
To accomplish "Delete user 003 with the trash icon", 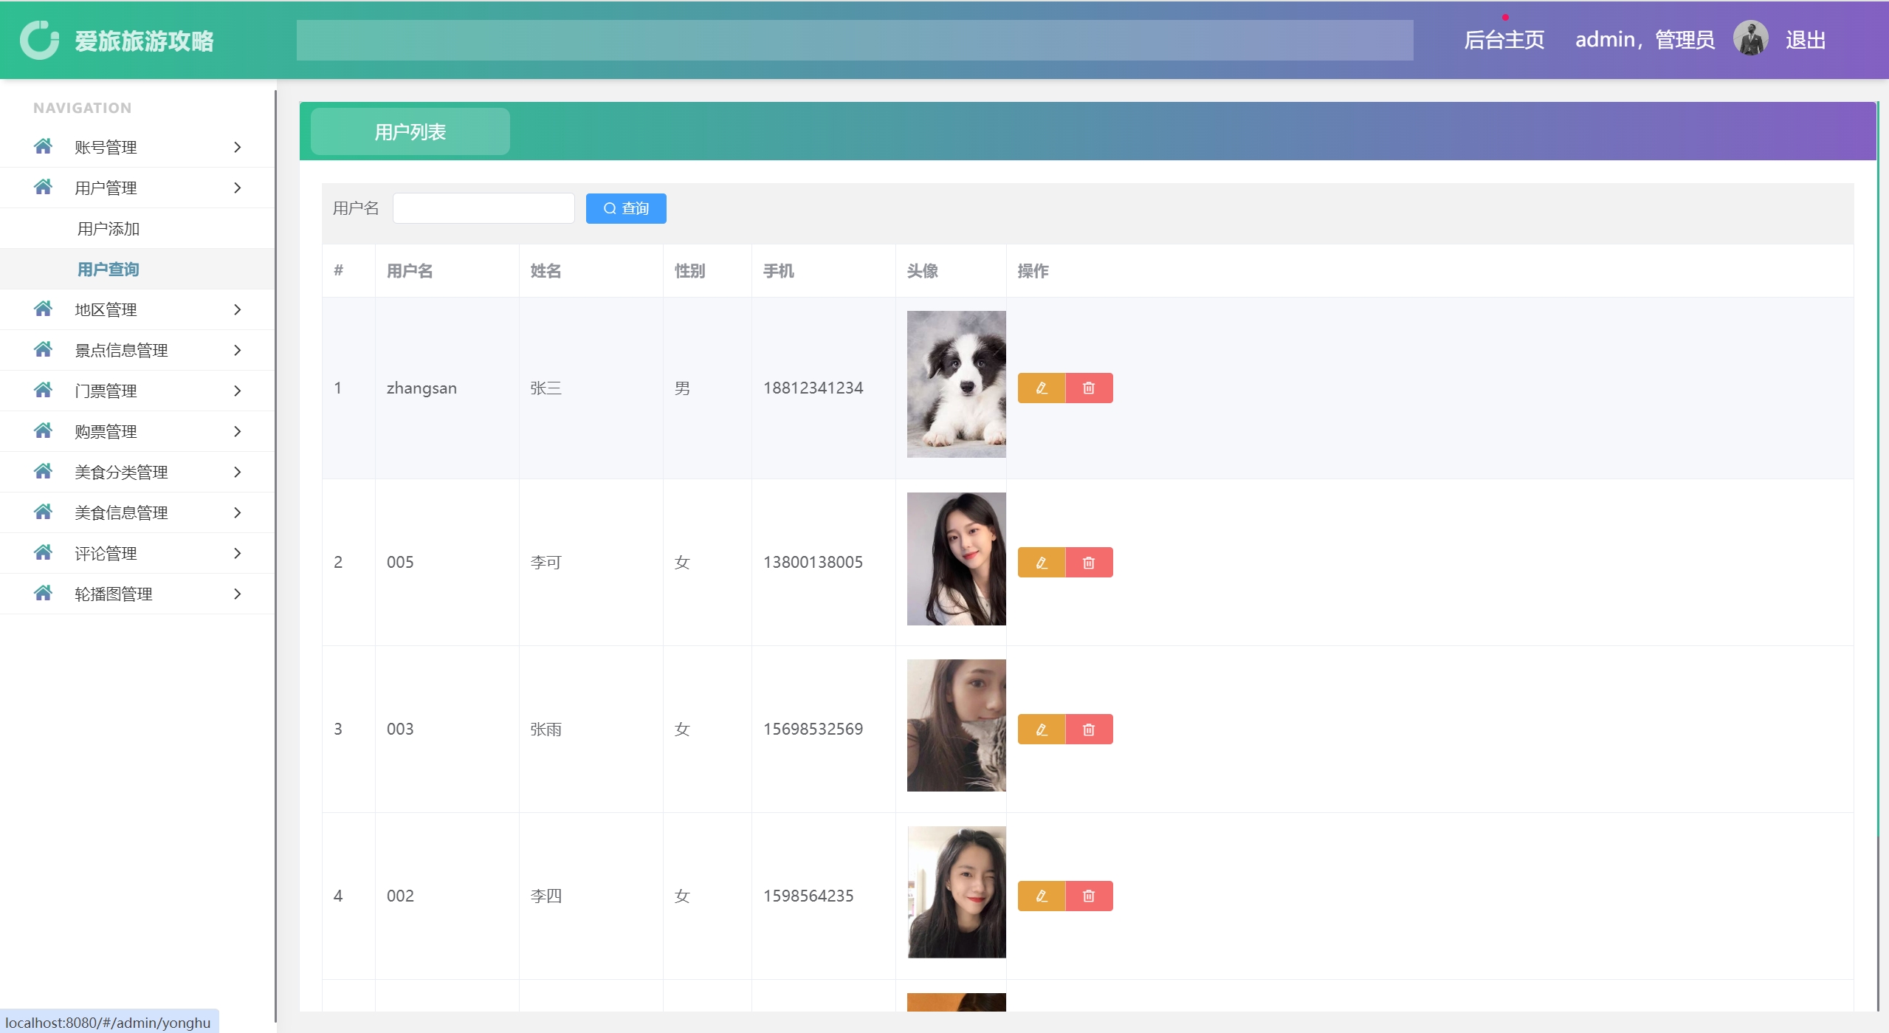I will (1088, 730).
